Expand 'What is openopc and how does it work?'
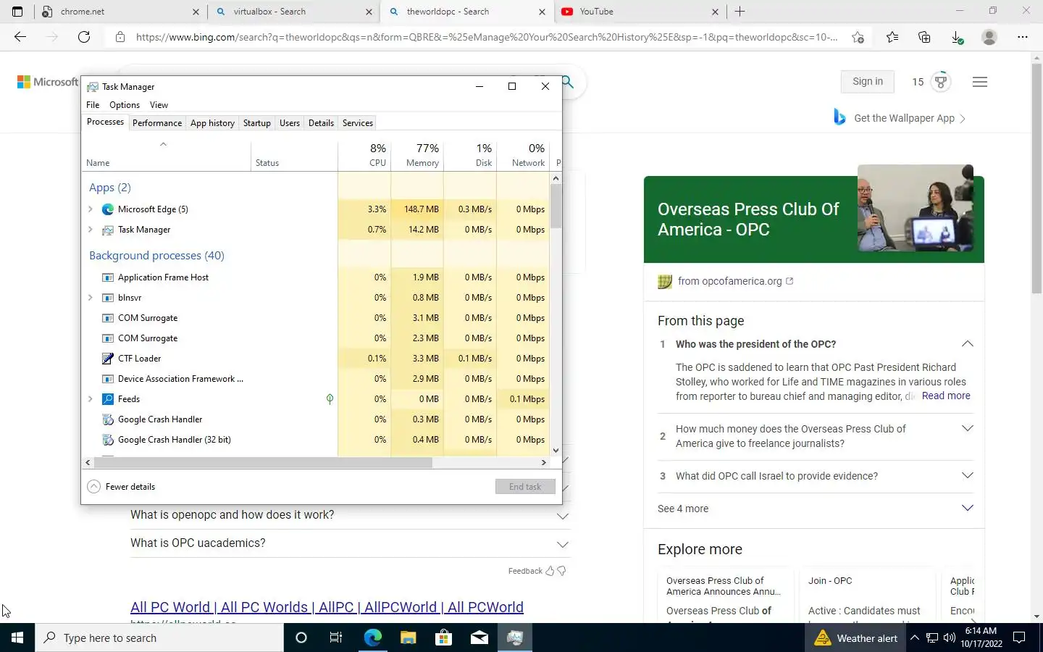This screenshot has width=1043, height=652. (562, 516)
